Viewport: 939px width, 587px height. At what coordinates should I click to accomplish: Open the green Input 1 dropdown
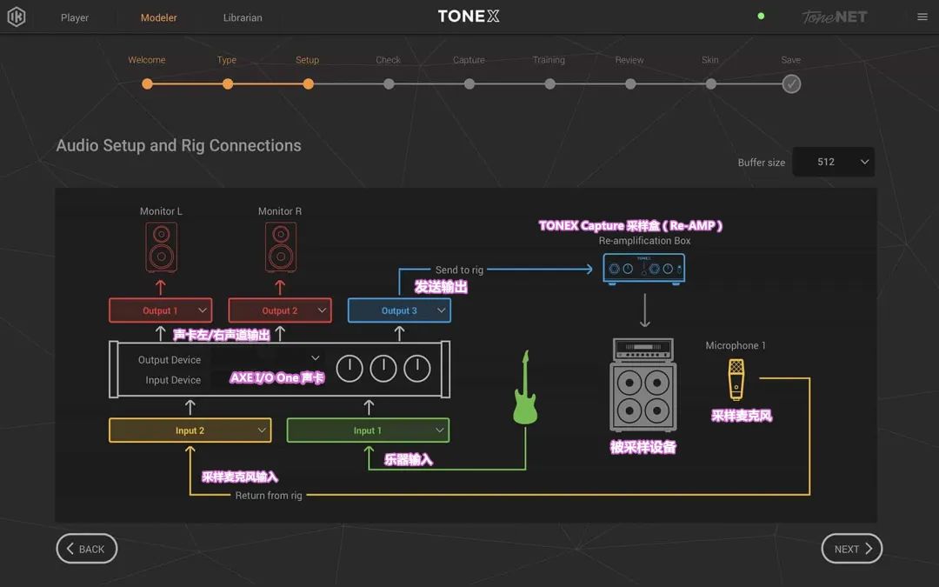368,430
